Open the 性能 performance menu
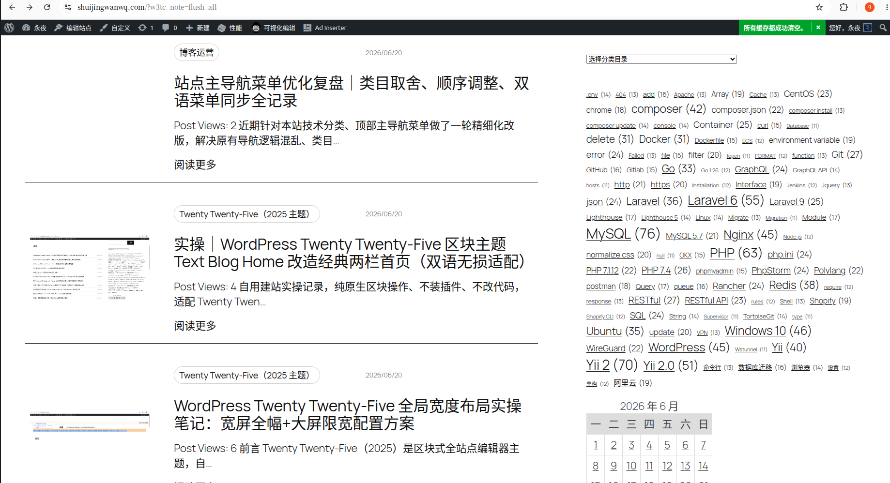This screenshot has height=483, width=890. (x=230, y=28)
